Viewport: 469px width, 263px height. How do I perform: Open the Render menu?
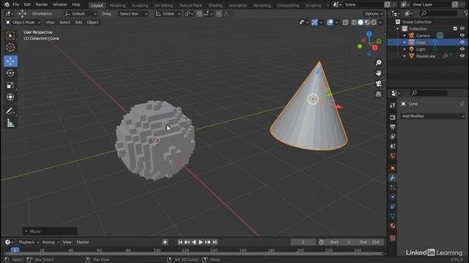(42, 4)
